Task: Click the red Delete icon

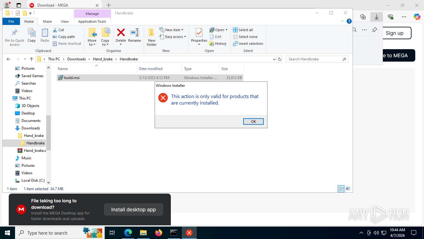Action: [x=121, y=32]
